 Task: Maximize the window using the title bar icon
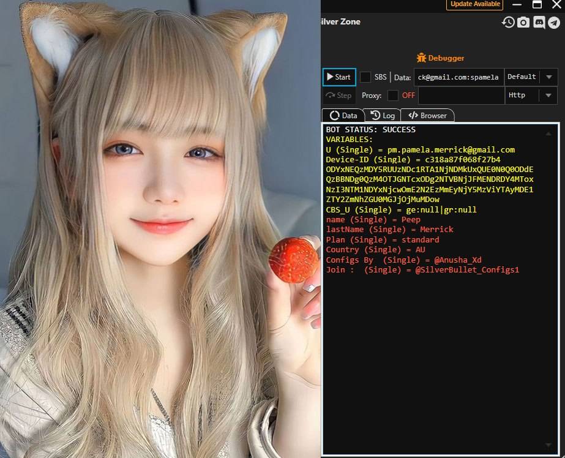(x=537, y=4)
